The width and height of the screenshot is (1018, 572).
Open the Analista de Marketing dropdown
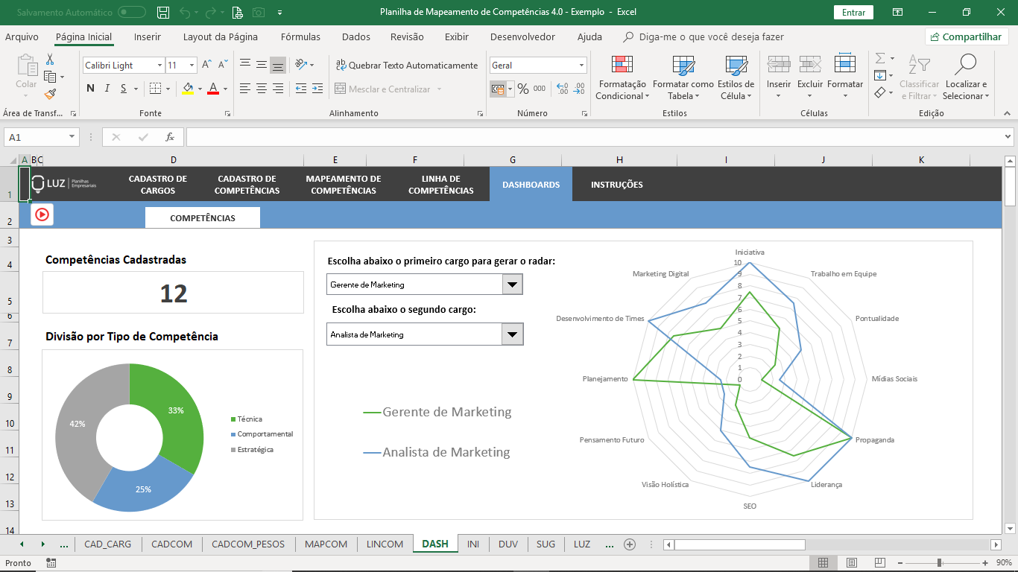(x=512, y=334)
